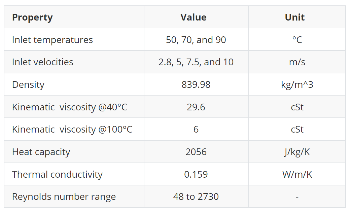Click the density value 839.98
351x213 pixels.
click(x=196, y=84)
